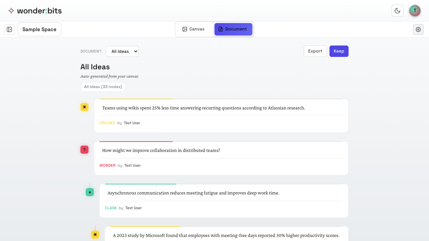Viewport: 429px width, 241px height.
Task: Click the All Ideas (33 nodes) chip
Action: [x=103, y=87]
